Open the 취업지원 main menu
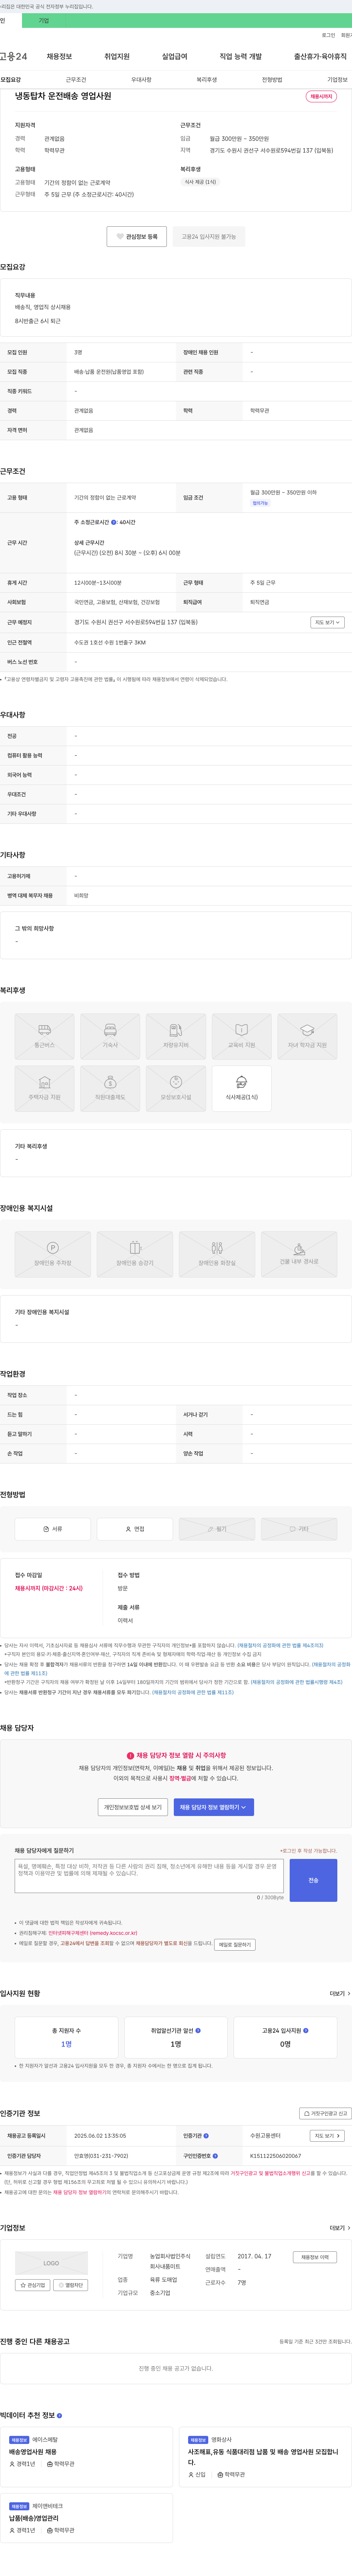 117,56
